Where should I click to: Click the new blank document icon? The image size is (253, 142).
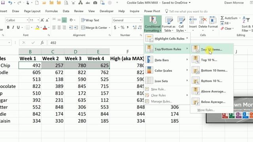click(37, 3)
